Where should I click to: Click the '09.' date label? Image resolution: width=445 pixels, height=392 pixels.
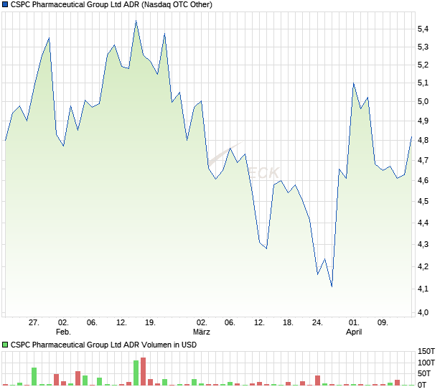click(x=383, y=323)
